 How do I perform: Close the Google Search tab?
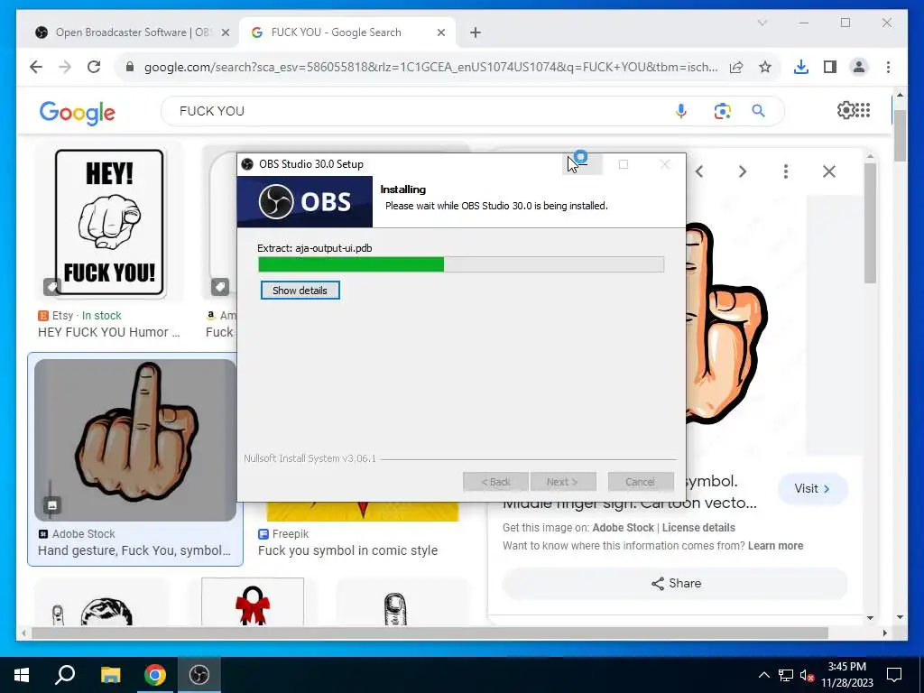pos(440,32)
